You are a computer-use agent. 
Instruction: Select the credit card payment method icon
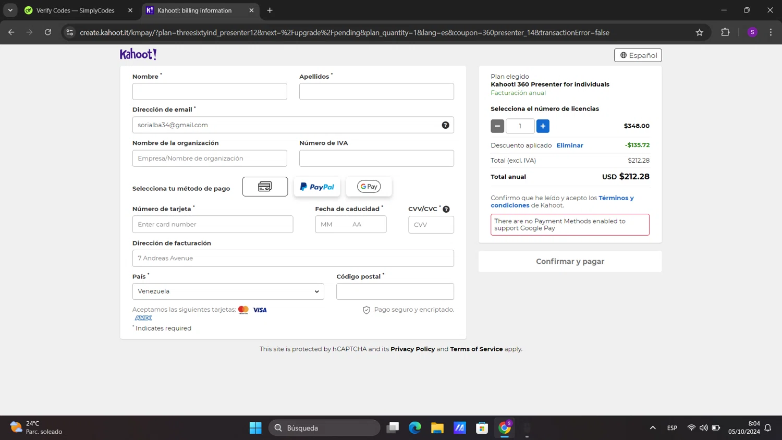(x=265, y=187)
